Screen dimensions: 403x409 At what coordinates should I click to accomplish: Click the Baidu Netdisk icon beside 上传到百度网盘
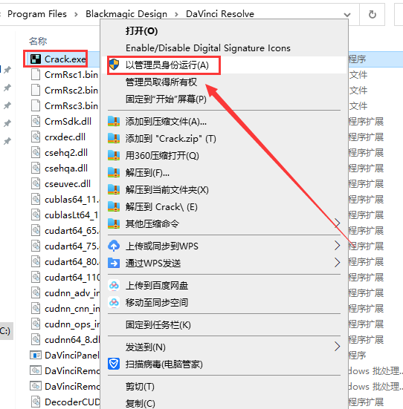pyautogui.click(x=114, y=285)
